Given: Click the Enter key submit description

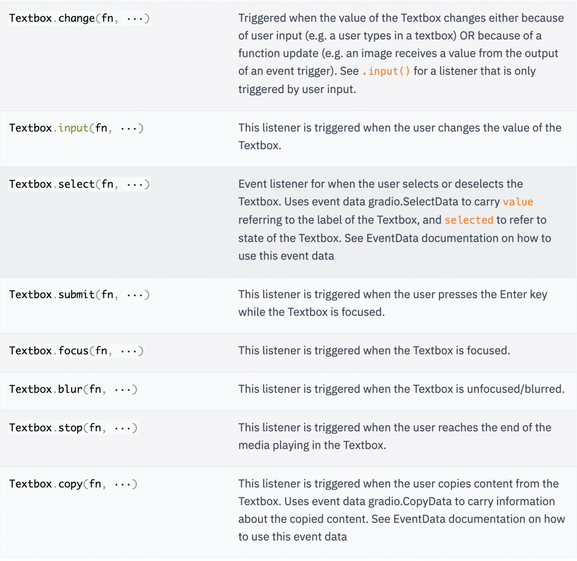Looking at the screenshot, I should point(393,303).
